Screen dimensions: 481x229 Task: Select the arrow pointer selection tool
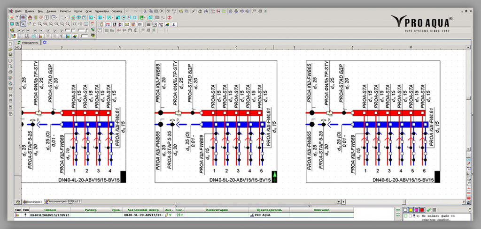click(23, 24)
